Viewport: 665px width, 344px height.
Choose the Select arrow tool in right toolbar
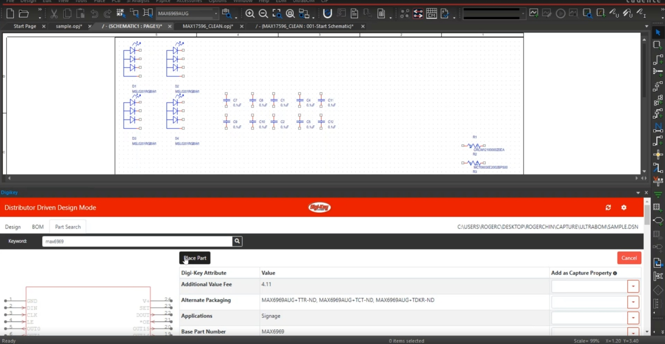(x=658, y=32)
